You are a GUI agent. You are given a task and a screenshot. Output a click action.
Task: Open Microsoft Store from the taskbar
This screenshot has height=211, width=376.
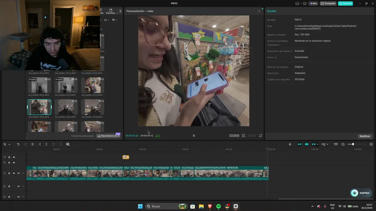192,206
